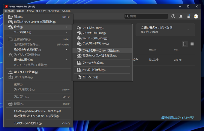Screen dimensions: 204x131
Task: Click the 開覧日時 column header
Action: tap(153, 50)
